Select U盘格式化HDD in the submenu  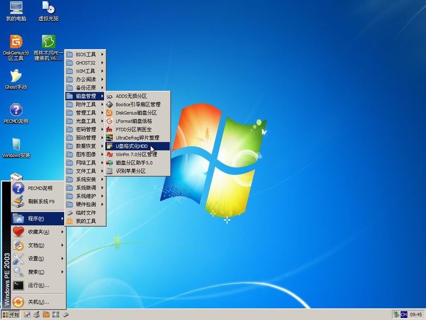[x=137, y=146]
